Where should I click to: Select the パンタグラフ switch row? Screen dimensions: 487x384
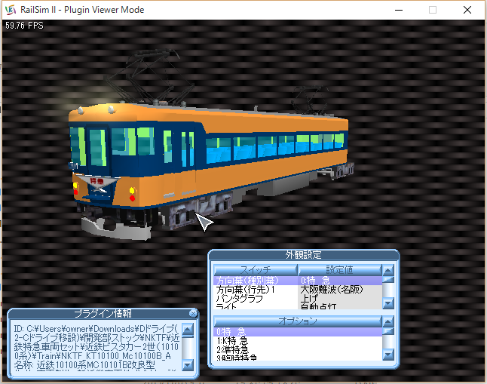pyautogui.click(x=256, y=299)
